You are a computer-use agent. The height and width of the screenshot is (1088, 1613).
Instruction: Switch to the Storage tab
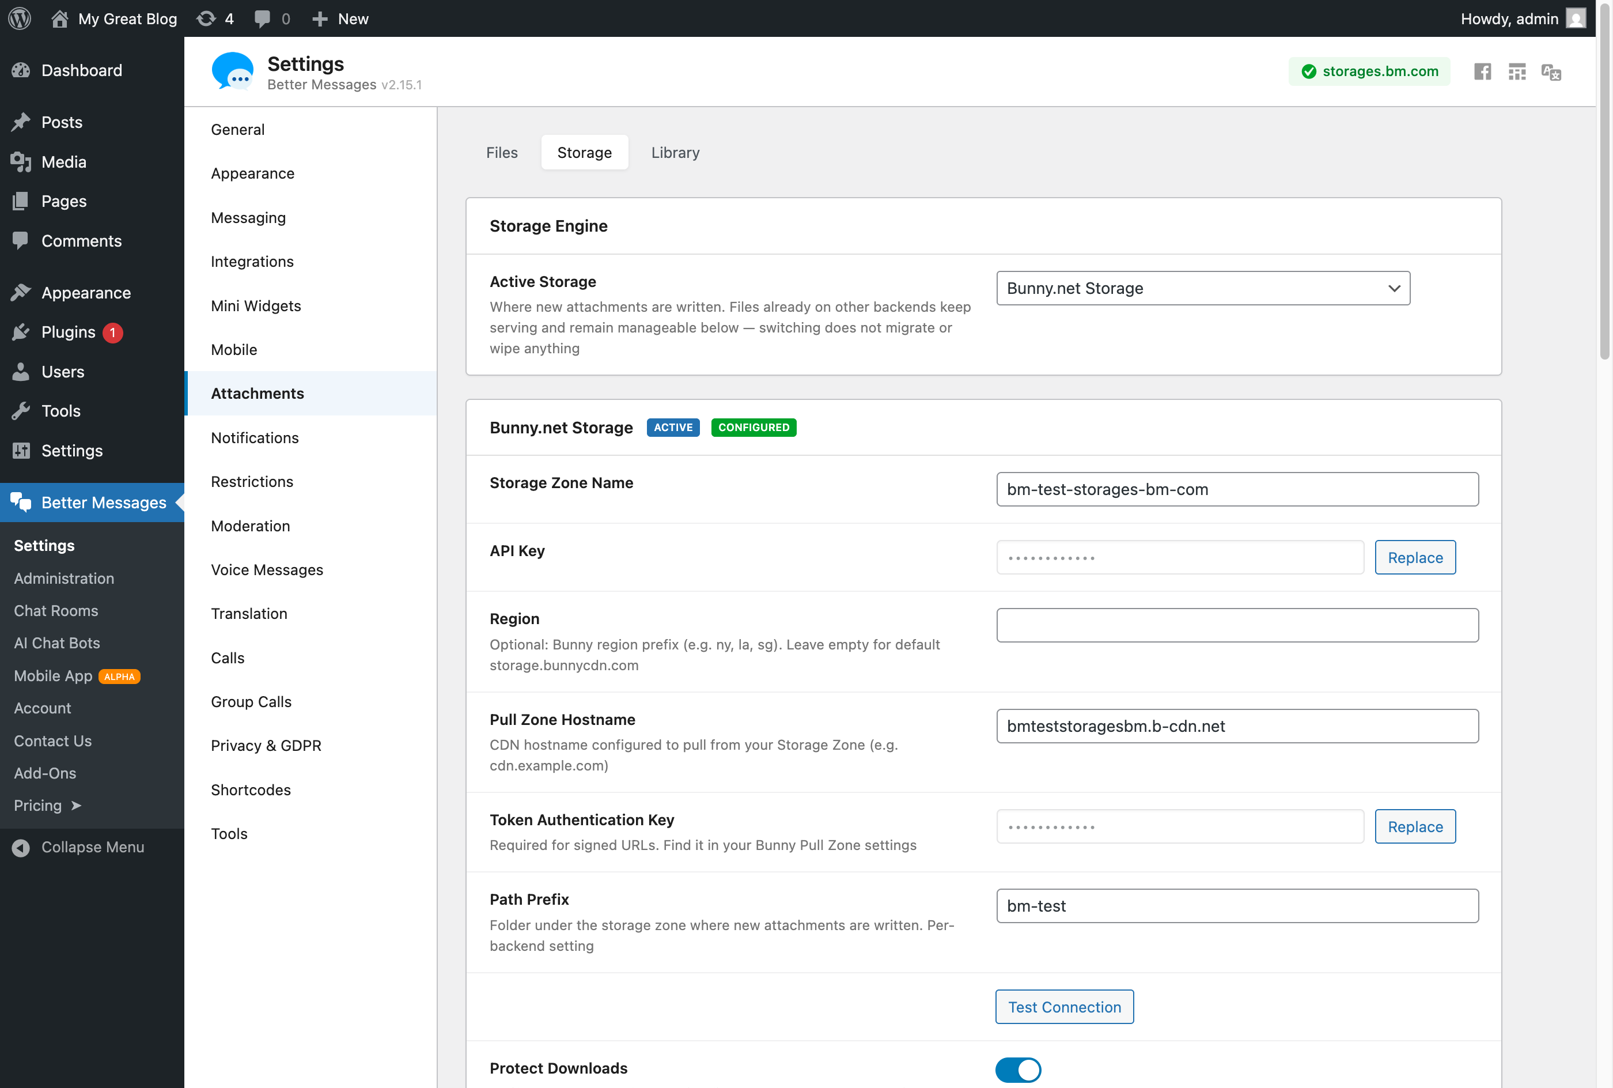point(585,152)
